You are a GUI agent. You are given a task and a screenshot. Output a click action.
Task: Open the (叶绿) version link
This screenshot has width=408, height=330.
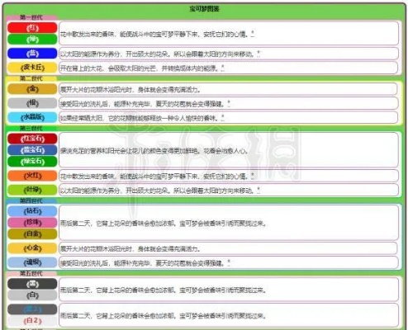point(32,190)
